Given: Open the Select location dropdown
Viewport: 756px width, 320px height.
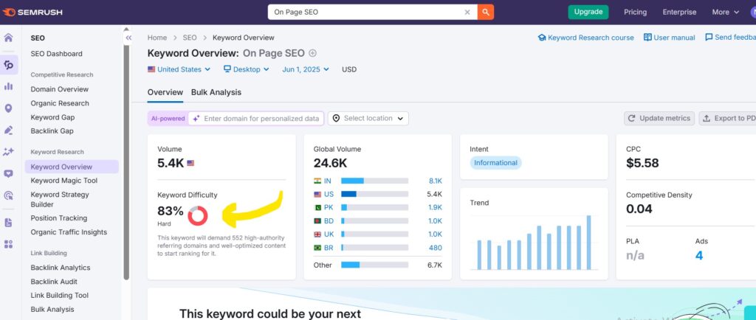Looking at the screenshot, I should tap(368, 119).
